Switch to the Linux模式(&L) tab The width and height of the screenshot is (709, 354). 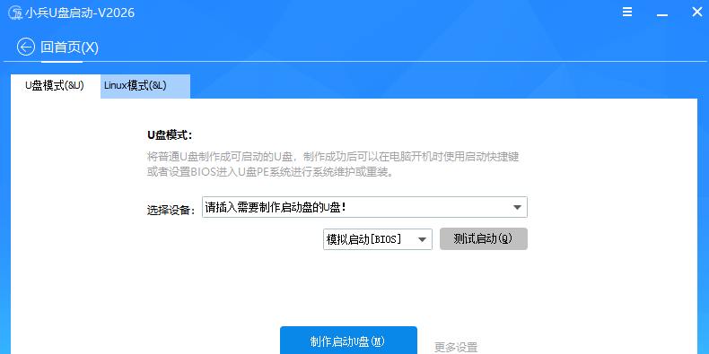tap(145, 86)
